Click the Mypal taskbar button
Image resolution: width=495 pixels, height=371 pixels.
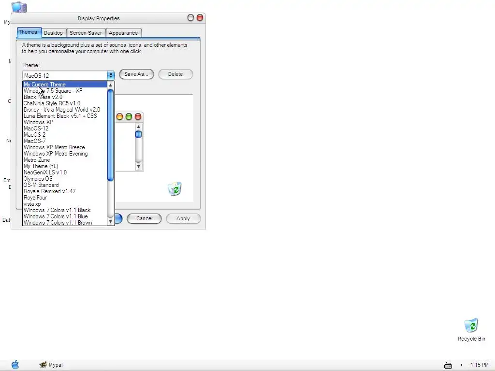(51, 365)
